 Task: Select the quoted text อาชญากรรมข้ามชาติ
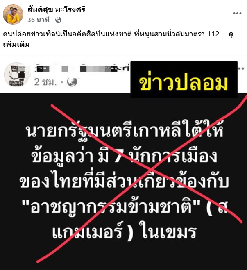click(x=111, y=206)
